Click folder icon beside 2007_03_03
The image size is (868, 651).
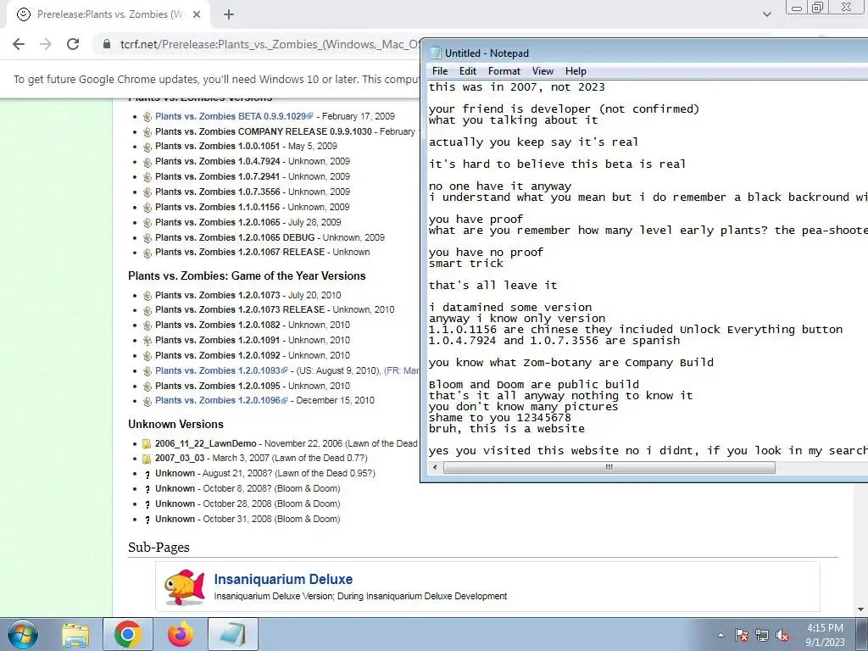147,459
